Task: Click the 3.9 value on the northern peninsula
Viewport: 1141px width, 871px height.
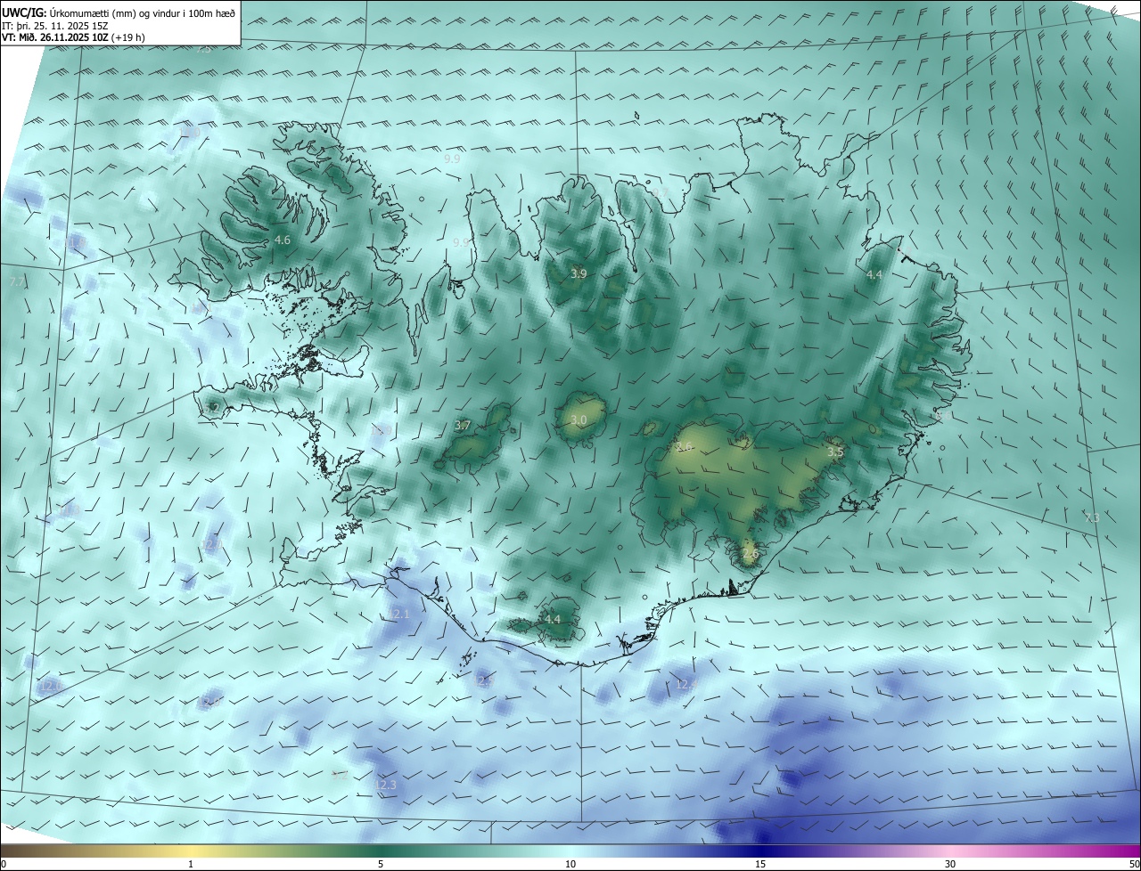Action: point(579,273)
